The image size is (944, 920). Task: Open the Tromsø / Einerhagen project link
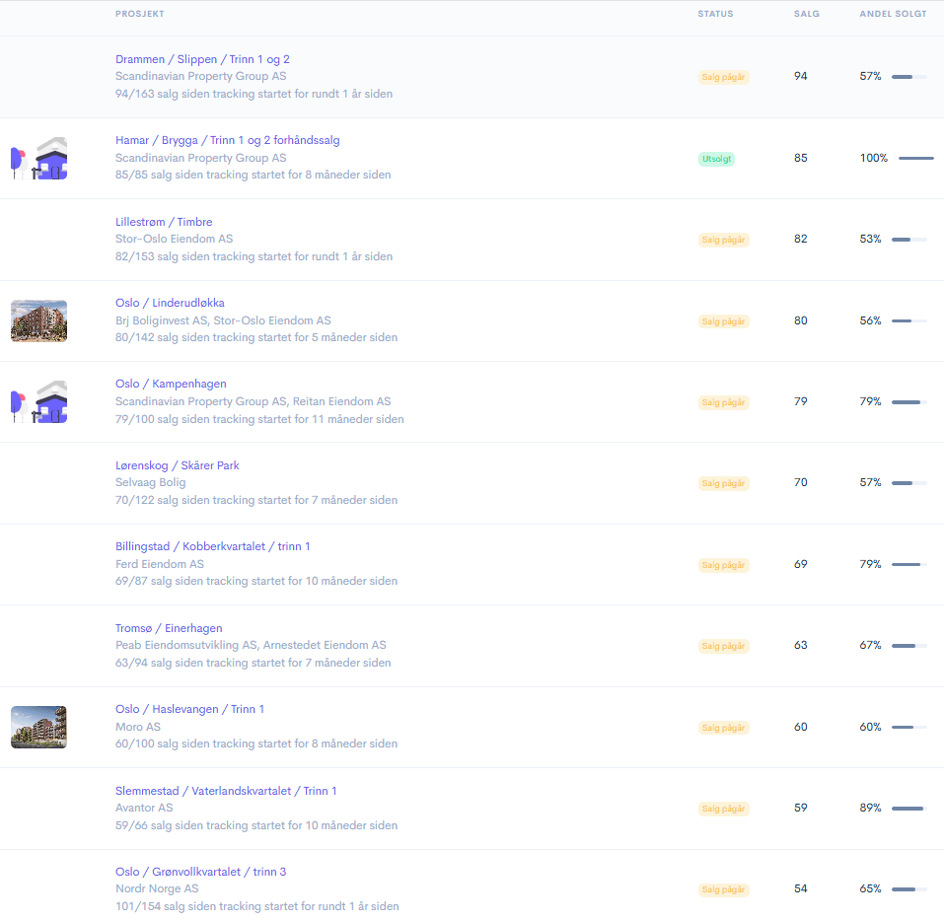pyautogui.click(x=169, y=628)
